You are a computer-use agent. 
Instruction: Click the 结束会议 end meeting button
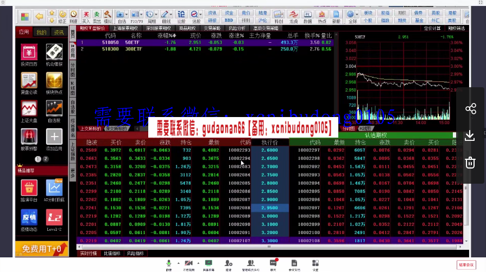[x=466, y=265]
